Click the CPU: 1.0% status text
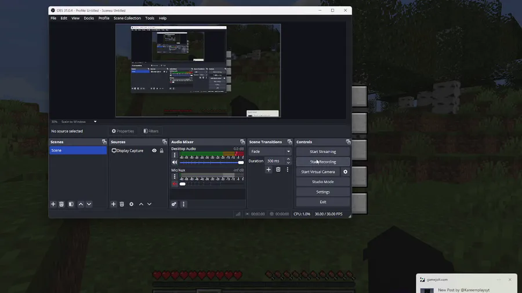This screenshot has height=293, width=522. point(302,214)
